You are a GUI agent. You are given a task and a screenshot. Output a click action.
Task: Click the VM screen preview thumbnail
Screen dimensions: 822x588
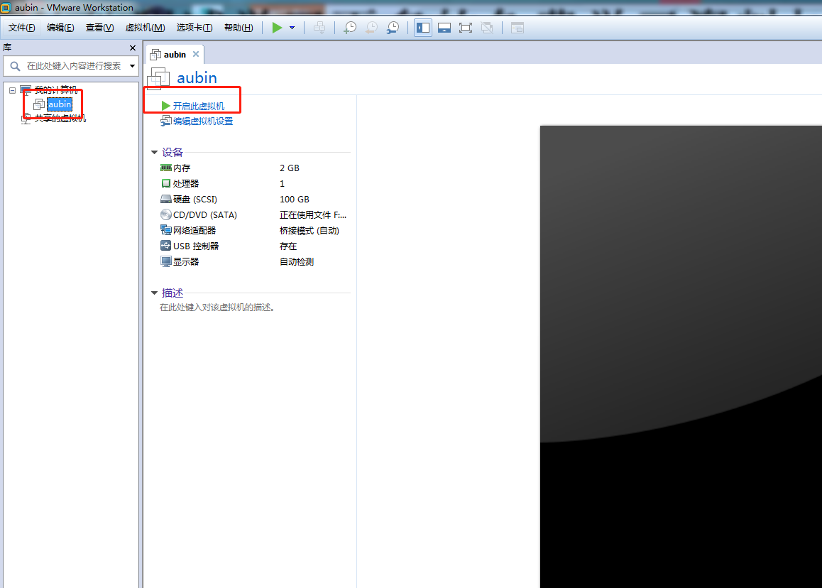pyautogui.click(x=681, y=356)
